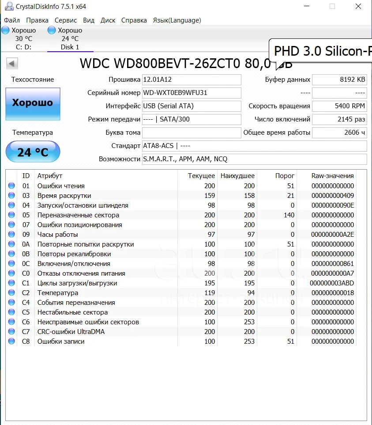Click status dot for 0C Включения/отключения
The image size is (372, 425).
coord(11,263)
